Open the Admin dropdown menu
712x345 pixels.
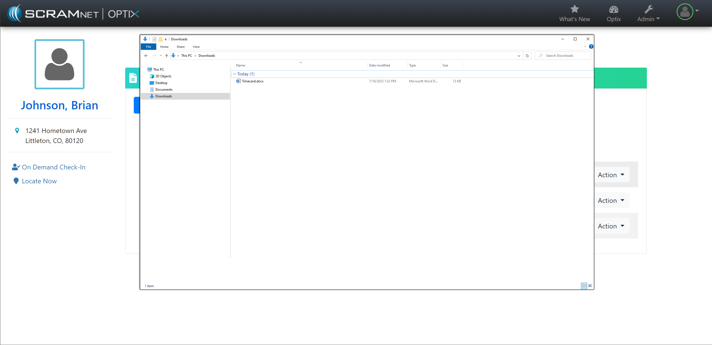(x=648, y=19)
